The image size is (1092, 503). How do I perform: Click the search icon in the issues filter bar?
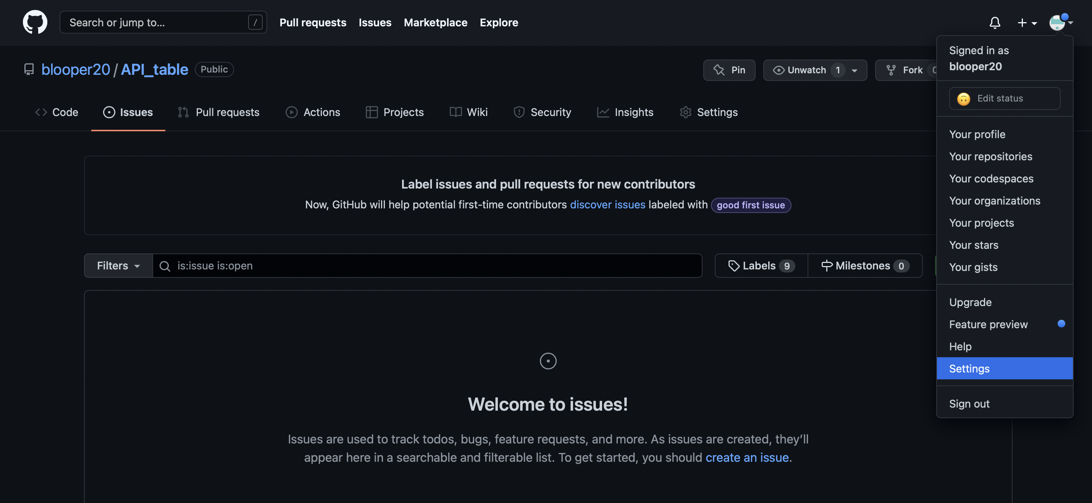pos(165,266)
